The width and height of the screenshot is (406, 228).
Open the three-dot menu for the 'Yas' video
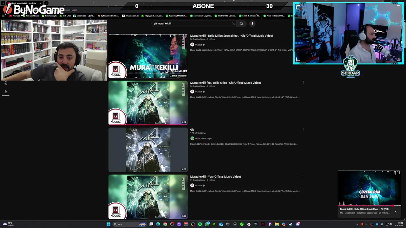[x=303, y=176]
